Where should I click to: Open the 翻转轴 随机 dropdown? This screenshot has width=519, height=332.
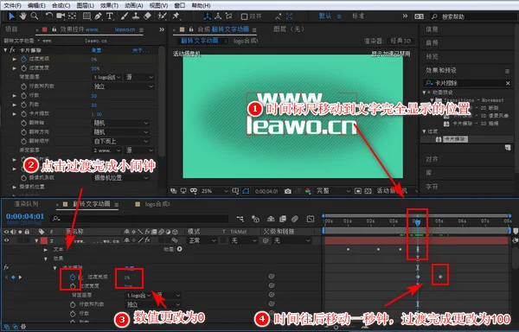click(120, 123)
